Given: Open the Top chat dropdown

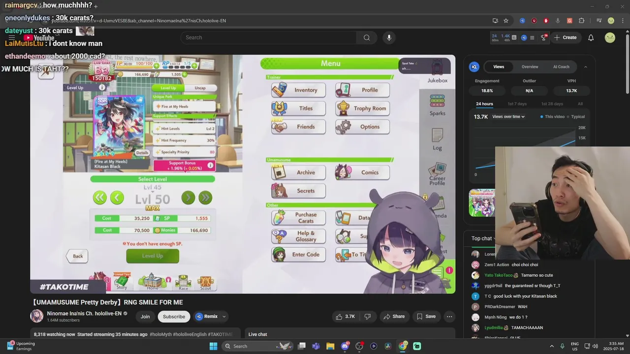Looking at the screenshot, I should click(484, 238).
